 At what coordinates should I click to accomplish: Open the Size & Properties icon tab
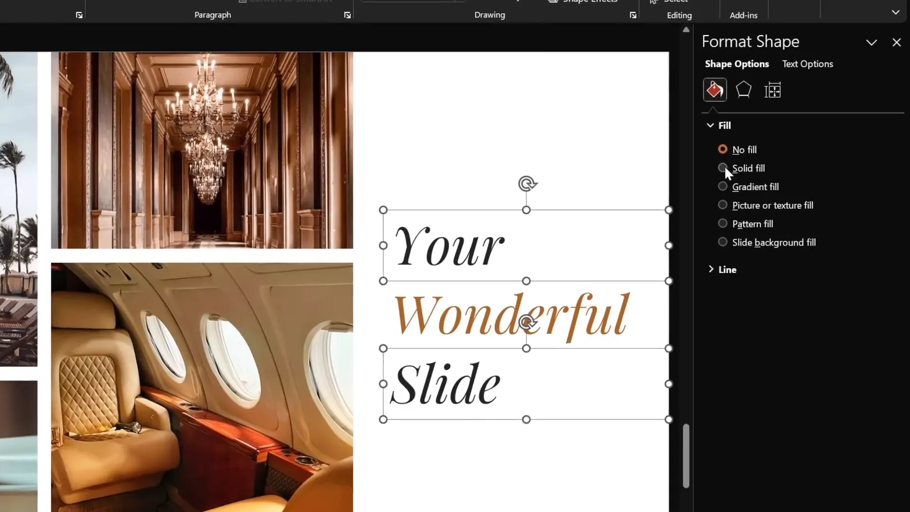(773, 90)
